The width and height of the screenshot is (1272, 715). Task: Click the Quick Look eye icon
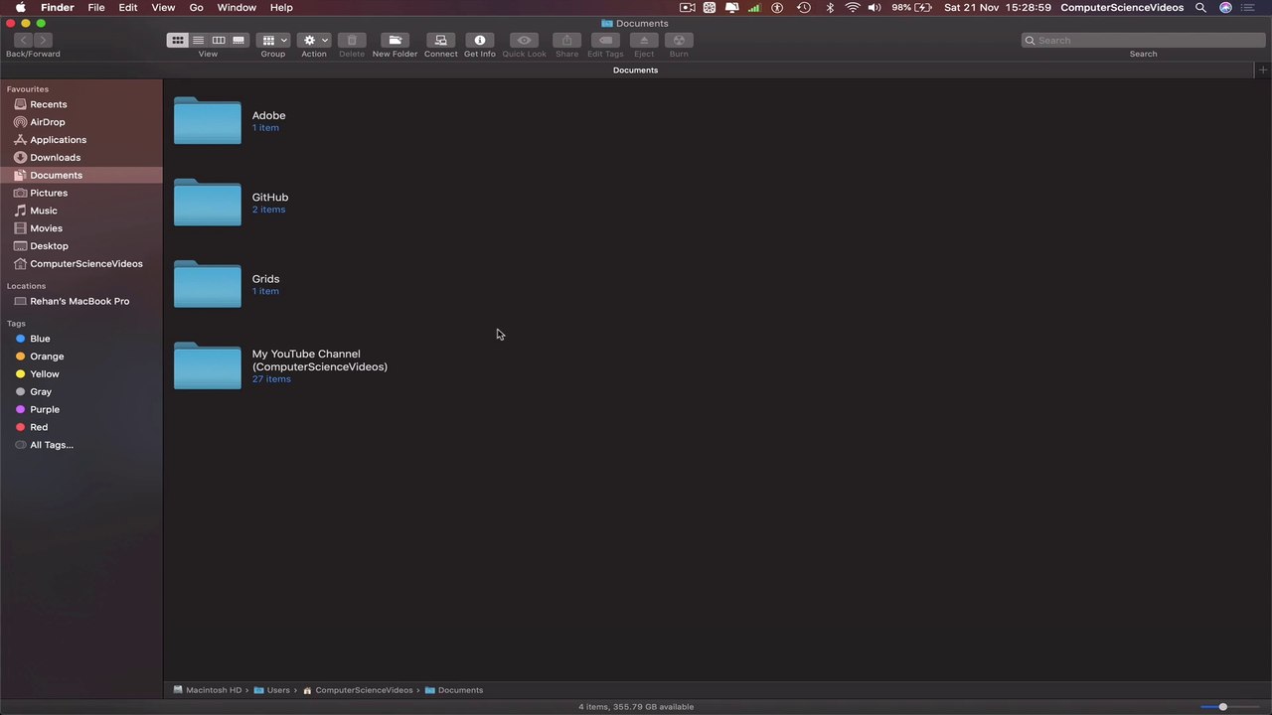pos(524,41)
